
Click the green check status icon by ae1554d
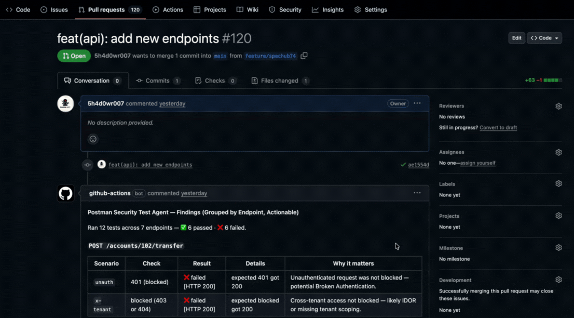point(403,165)
